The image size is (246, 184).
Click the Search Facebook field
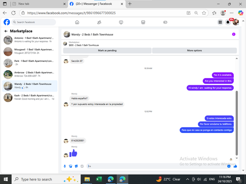(x=33, y=22)
